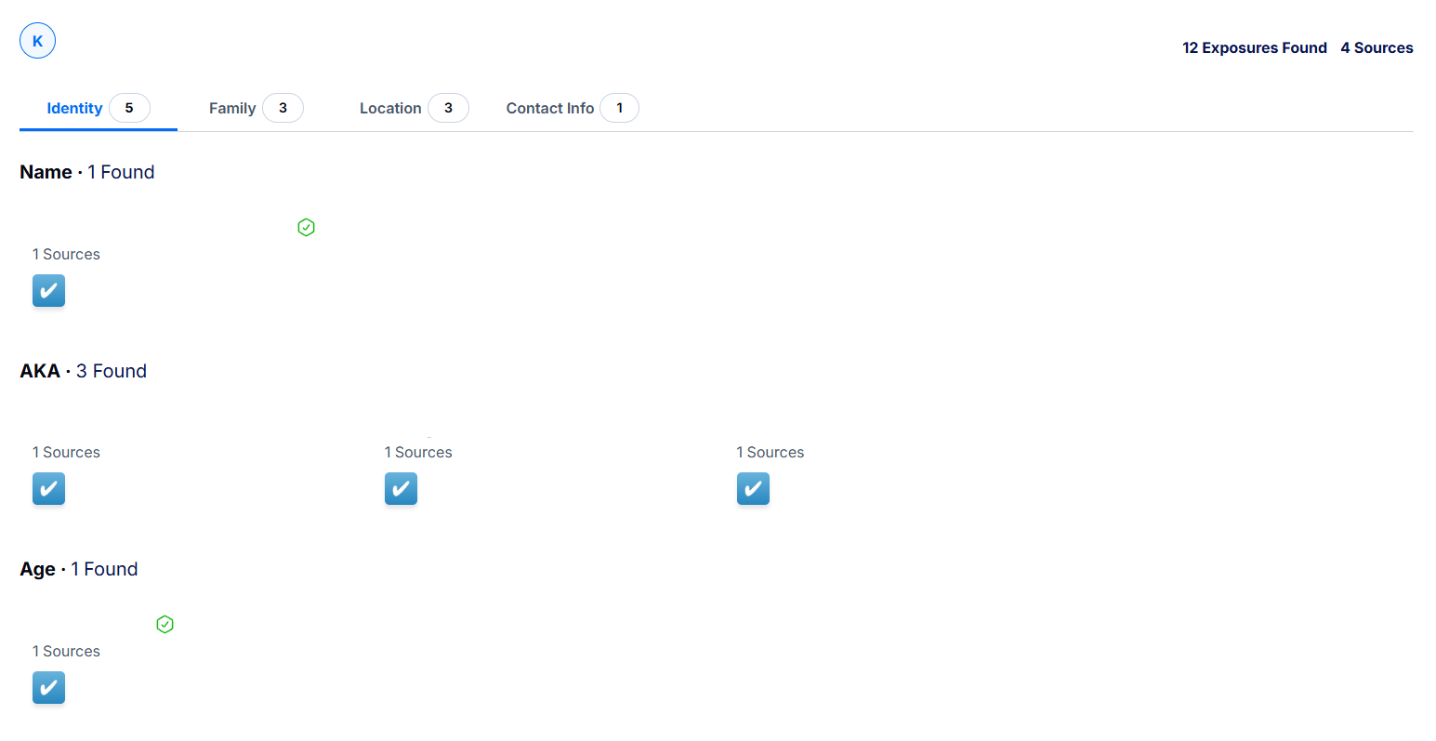Click the 4 Sources link
Image resolution: width=1436 pixels, height=741 pixels.
click(1377, 48)
